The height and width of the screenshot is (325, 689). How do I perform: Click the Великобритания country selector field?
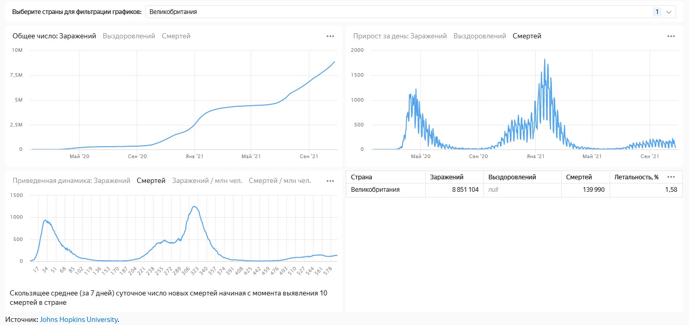[395, 11]
